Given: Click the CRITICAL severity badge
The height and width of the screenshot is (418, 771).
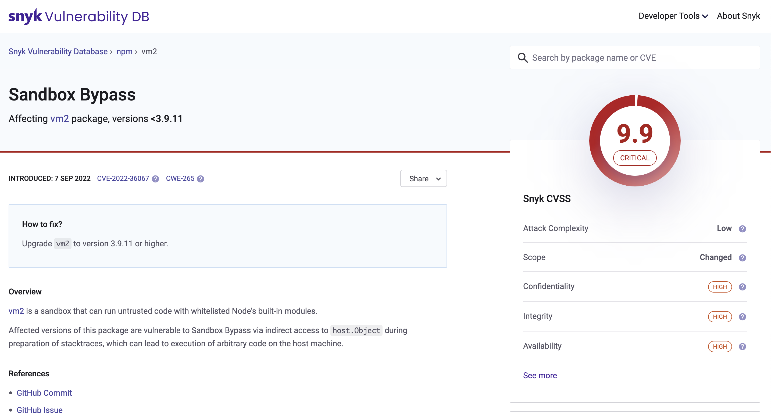Looking at the screenshot, I should tap(635, 158).
